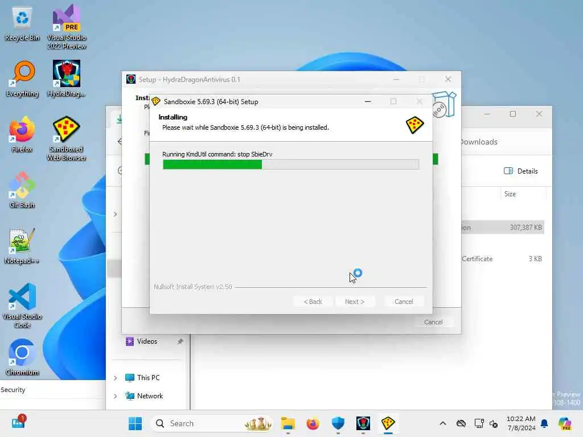
Task: Switch to Sandboxie setup taskbar icon
Action: pyautogui.click(x=388, y=423)
